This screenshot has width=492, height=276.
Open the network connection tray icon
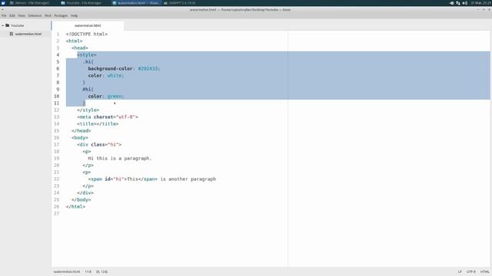coord(458,3)
